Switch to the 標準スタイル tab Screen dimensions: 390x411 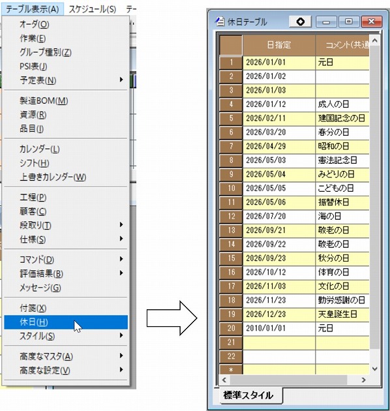coord(248,395)
